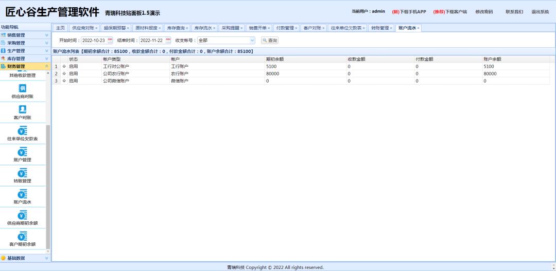556x271 pixels.
Task: Open the 往来单位欠款表 sidebar icon
Action: point(22,131)
